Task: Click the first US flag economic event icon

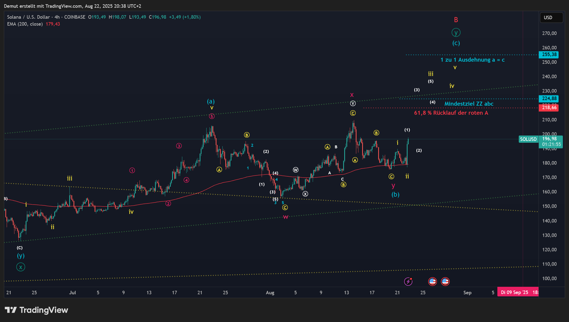Action: coord(432,281)
